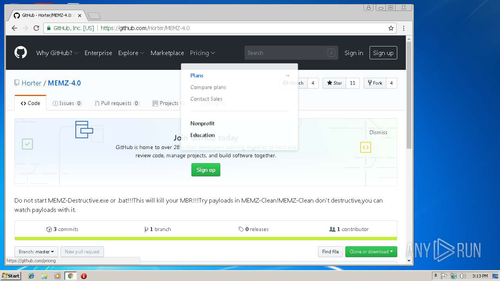
Task: Open the Branch: master selector
Action: [x=36, y=252]
